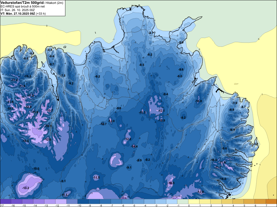The width and height of the screenshot is (277, 207).
Task: Select the -9.4 temperature value
Action: (x=165, y=94)
